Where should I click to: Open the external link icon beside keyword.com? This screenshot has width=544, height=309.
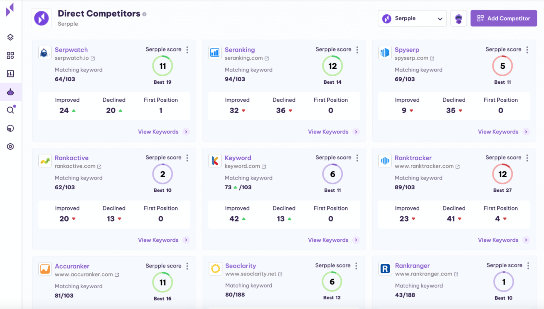click(x=264, y=166)
